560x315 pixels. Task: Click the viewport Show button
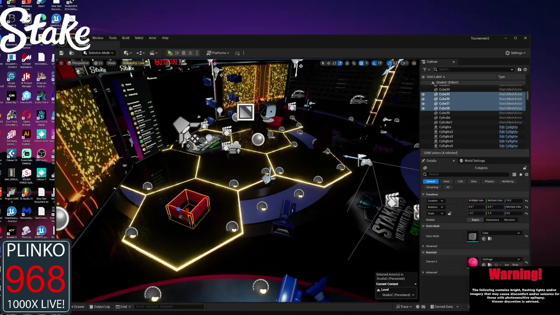pos(112,63)
